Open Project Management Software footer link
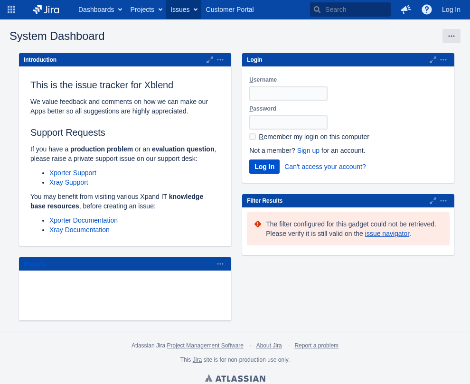 click(x=205, y=346)
